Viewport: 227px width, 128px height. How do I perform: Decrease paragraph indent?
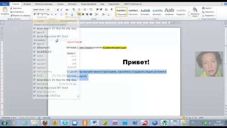97,10
